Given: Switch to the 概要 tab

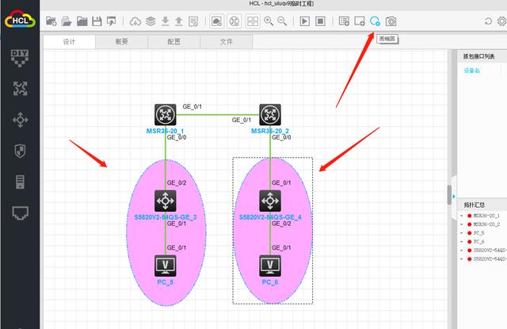Looking at the screenshot, I should point(121,42).
